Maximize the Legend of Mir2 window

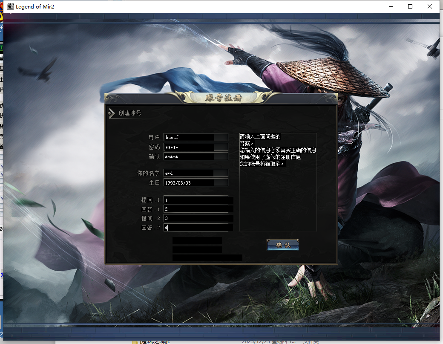click(410, 6)
